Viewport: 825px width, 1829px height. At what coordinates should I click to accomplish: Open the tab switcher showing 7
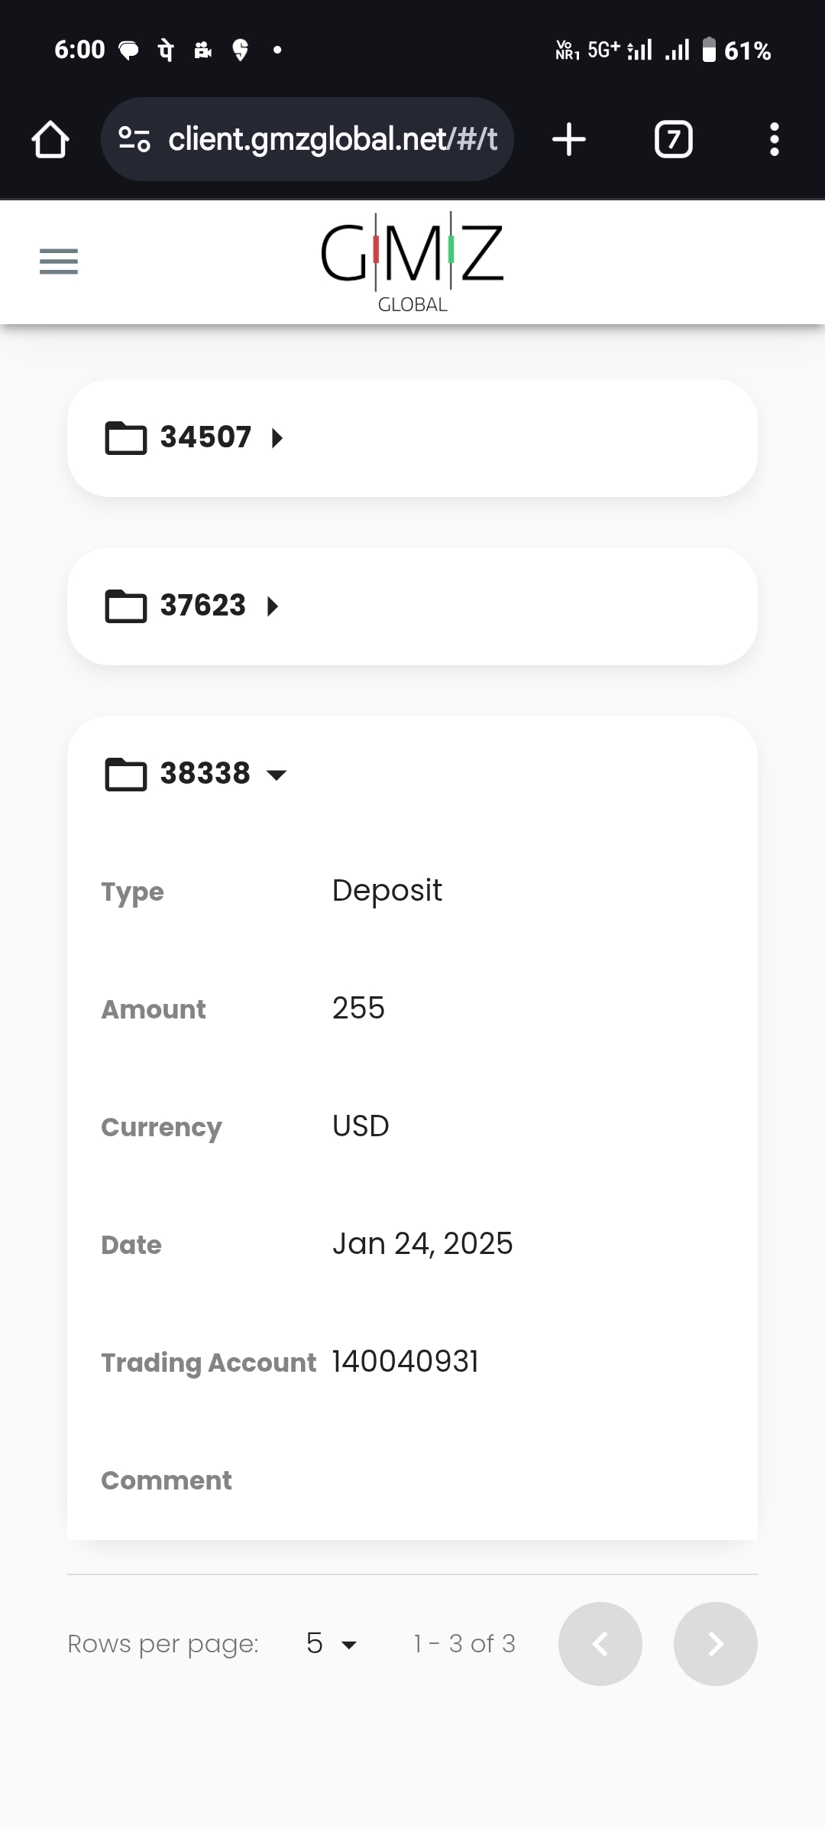(x=673, y=140)
